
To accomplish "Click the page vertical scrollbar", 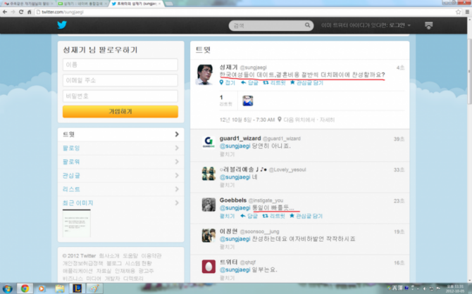I will point(469,72).
